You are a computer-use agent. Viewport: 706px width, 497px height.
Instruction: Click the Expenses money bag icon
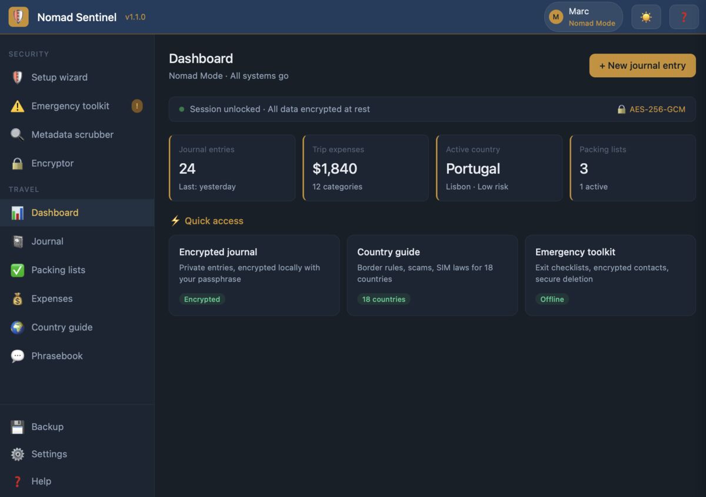click(18, 299)
